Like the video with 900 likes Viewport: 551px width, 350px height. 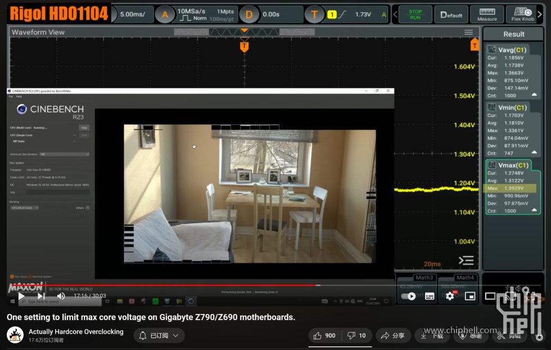tap(324, 335)
